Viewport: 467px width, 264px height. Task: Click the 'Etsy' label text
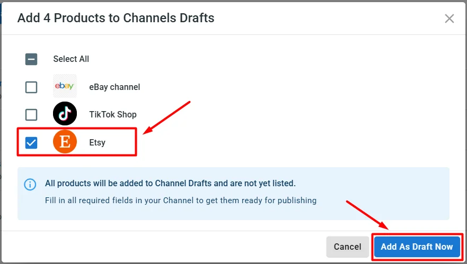pyautogui.click(x=98, y=142)
